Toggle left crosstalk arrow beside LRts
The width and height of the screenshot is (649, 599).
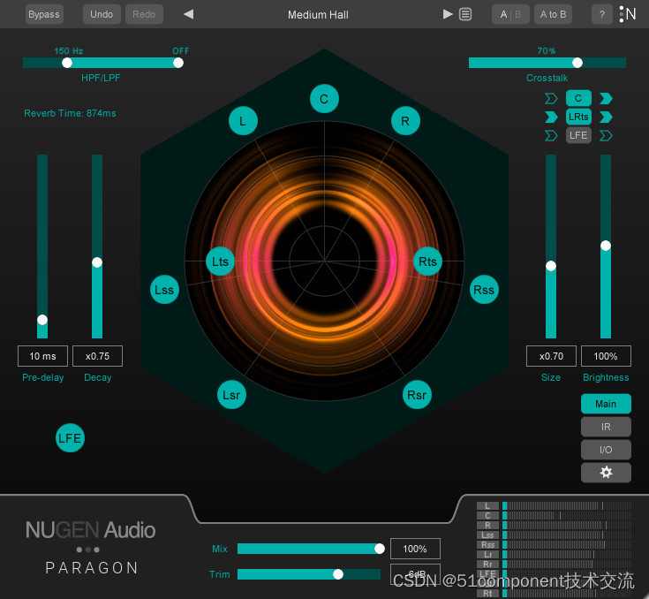[551, 118]
